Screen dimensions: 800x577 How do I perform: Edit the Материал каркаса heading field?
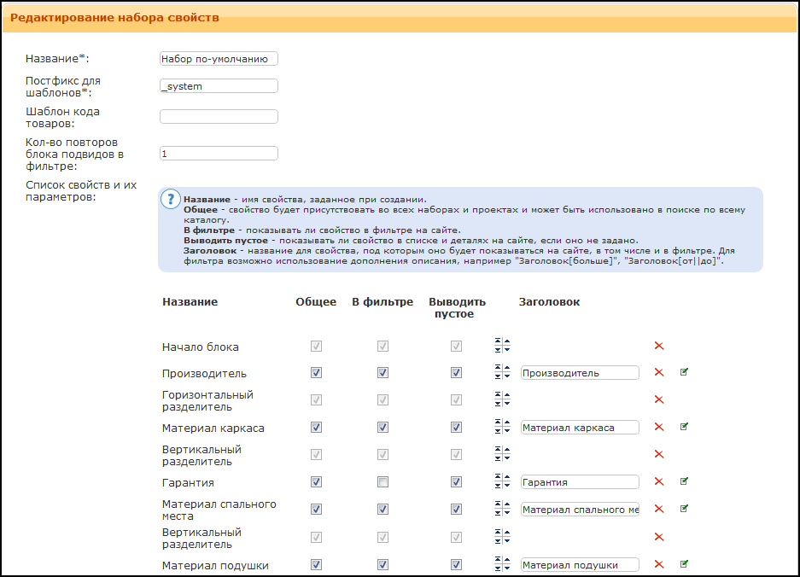[x=580, y=428]
